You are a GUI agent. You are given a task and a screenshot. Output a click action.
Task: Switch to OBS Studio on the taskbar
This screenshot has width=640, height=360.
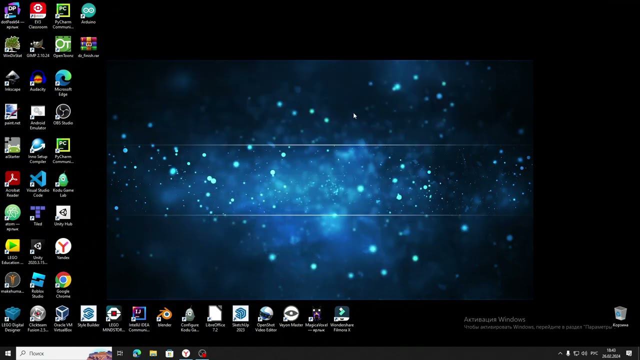point(202,353)
